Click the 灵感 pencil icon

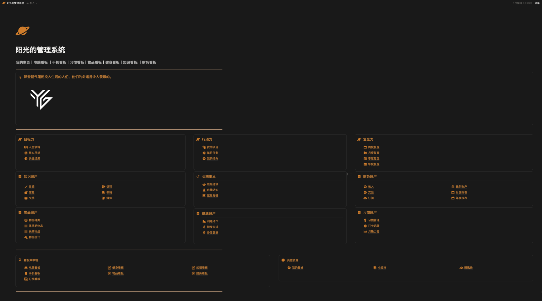point(26,187)
